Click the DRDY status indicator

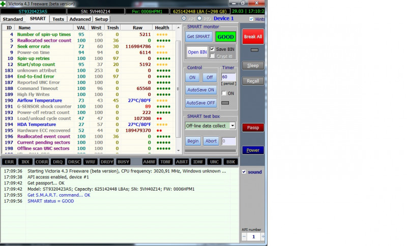tap(107, 162)
